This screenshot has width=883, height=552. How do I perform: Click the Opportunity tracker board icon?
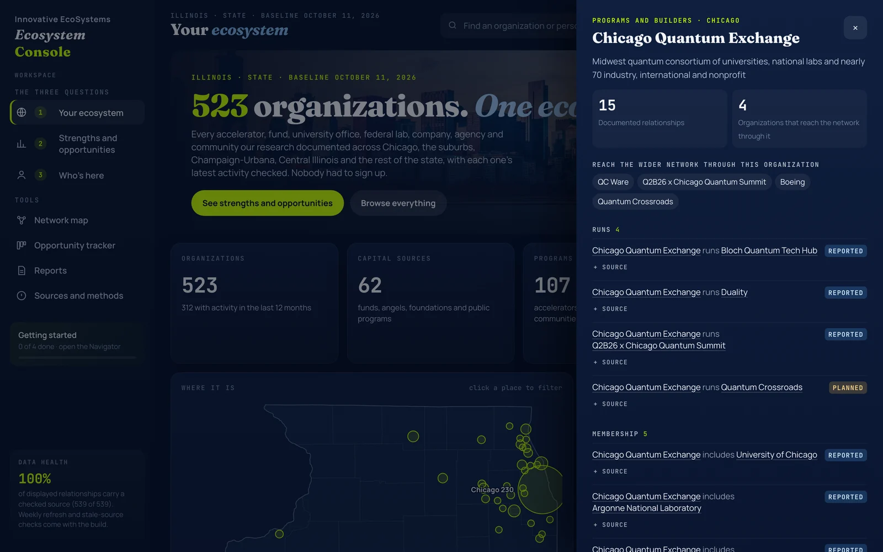22,245
